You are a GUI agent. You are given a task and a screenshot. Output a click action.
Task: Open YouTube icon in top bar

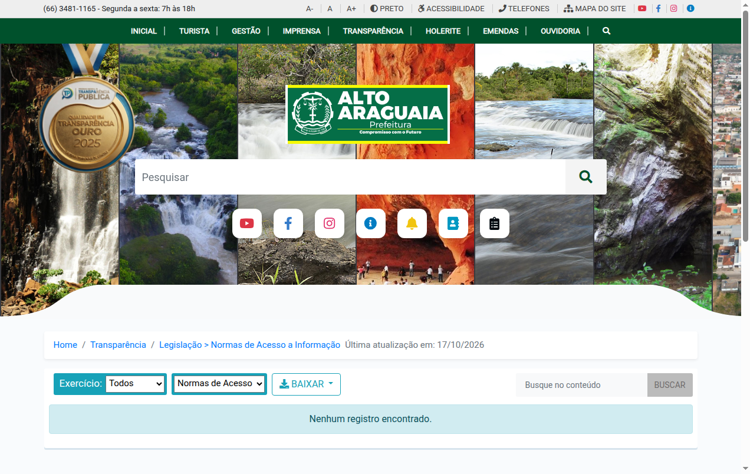click(x=642, y=9)
